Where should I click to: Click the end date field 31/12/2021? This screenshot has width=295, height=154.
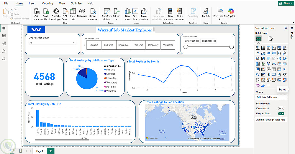(x=209, y=41)
